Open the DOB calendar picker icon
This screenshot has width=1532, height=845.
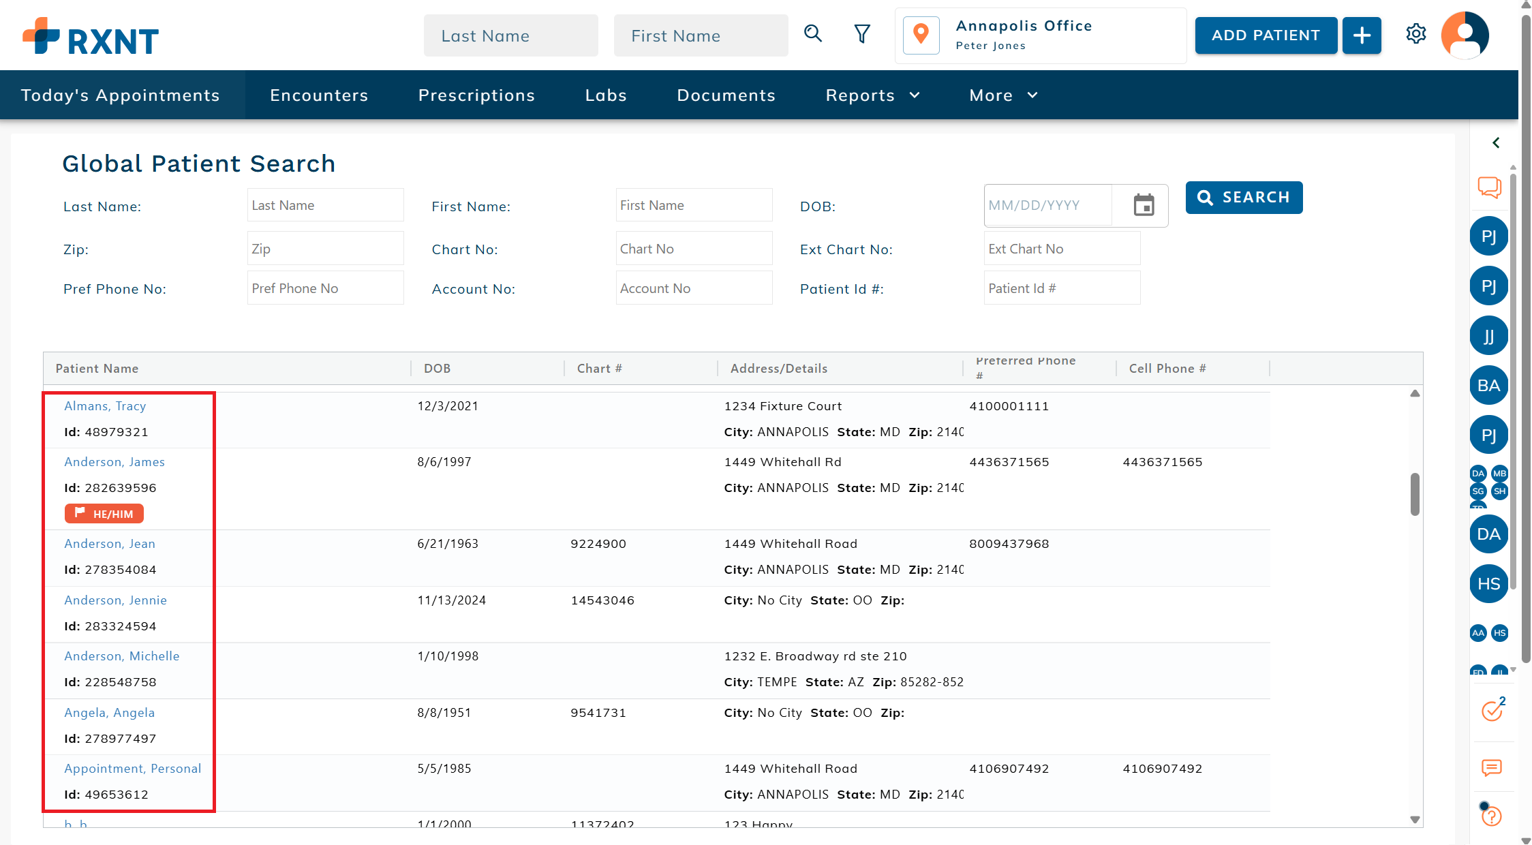click(1144, 205)
